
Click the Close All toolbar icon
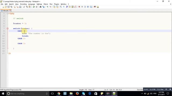click(17, 7)
